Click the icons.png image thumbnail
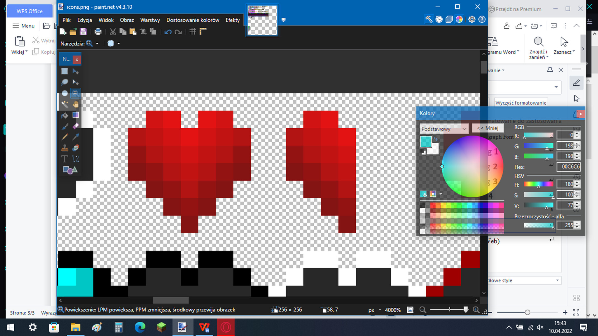 point(262,20)
